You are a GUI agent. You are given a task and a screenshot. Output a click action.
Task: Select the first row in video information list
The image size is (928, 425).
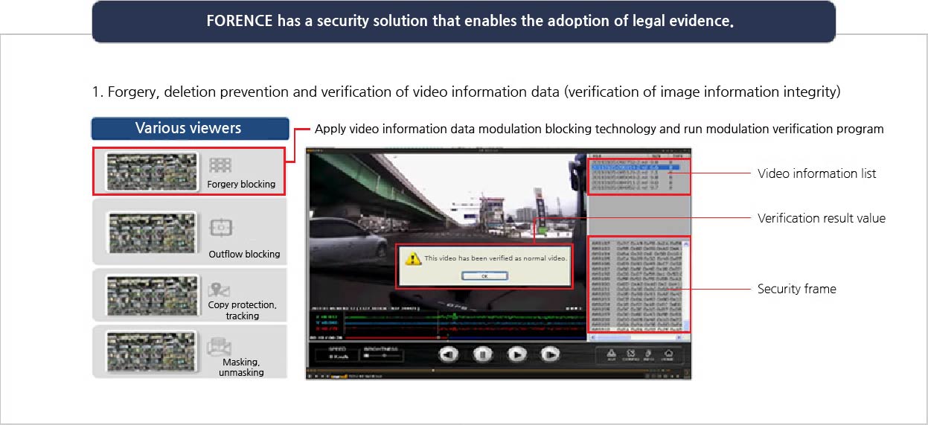coord(633,162)
